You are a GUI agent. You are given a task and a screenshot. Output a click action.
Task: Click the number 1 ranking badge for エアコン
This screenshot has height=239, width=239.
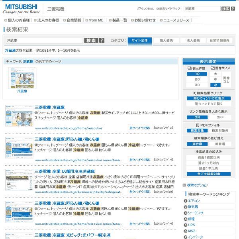pyautogui.click(x=186, y=201)
